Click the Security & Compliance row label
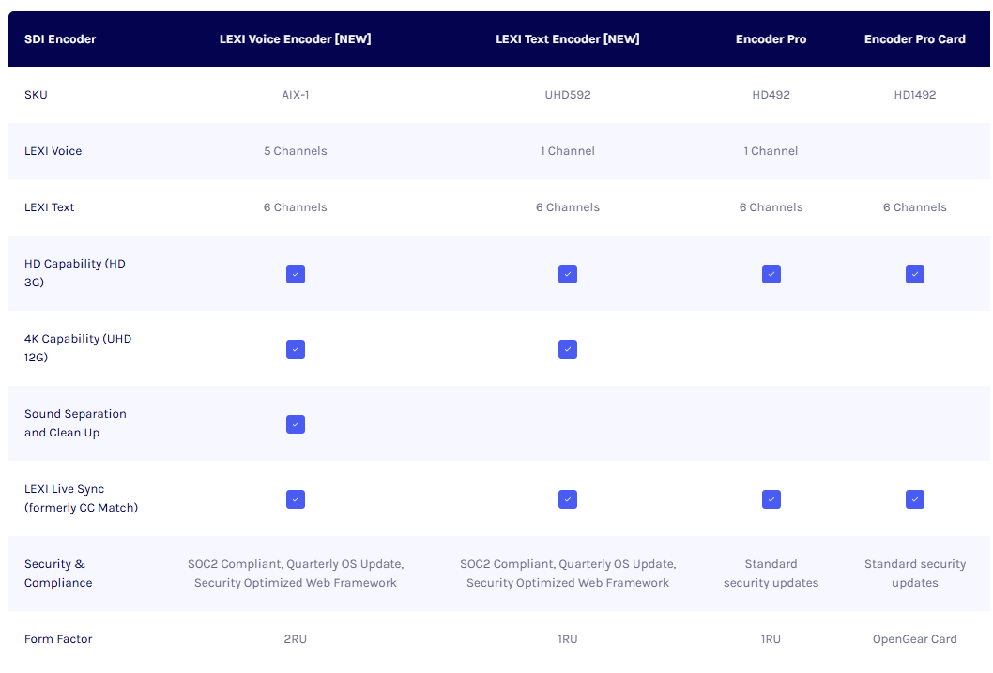The width and height of the screenshot is (993, 673). (x=58, y=574)
